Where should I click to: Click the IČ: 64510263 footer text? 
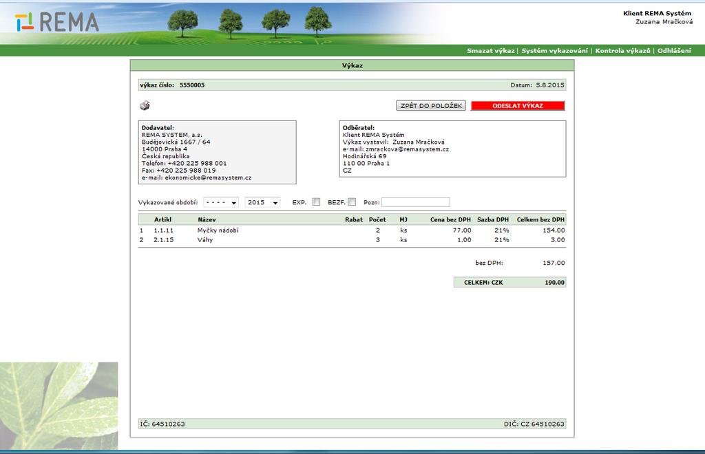(162, 424)
